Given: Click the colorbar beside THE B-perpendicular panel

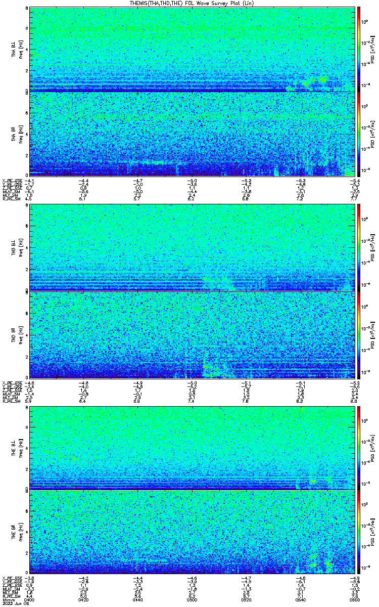Looking at the screenshot, I should point(359,448).
